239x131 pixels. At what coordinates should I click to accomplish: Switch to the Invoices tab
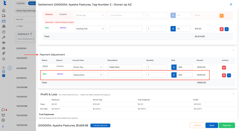[x=21, y=3]
